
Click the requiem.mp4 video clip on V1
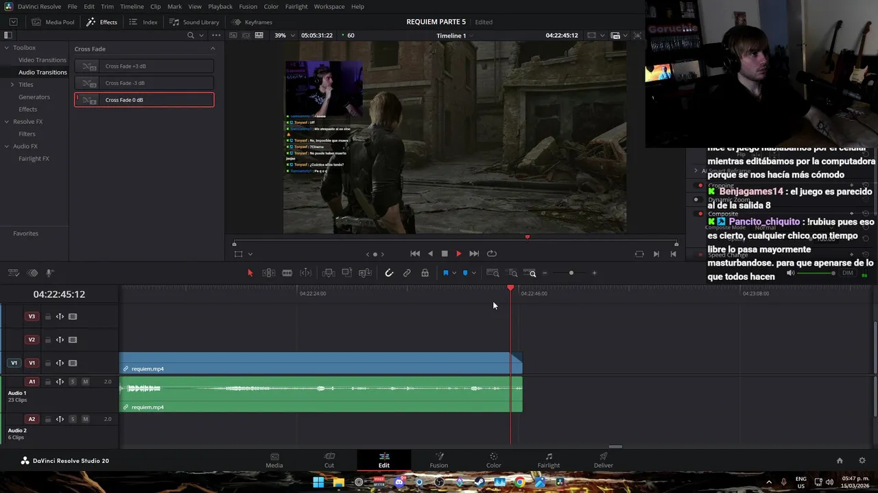[321, 363]
